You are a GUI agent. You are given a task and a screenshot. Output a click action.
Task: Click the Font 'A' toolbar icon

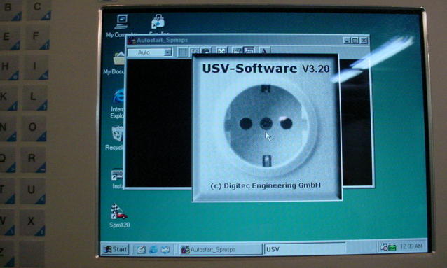[265, 51]
